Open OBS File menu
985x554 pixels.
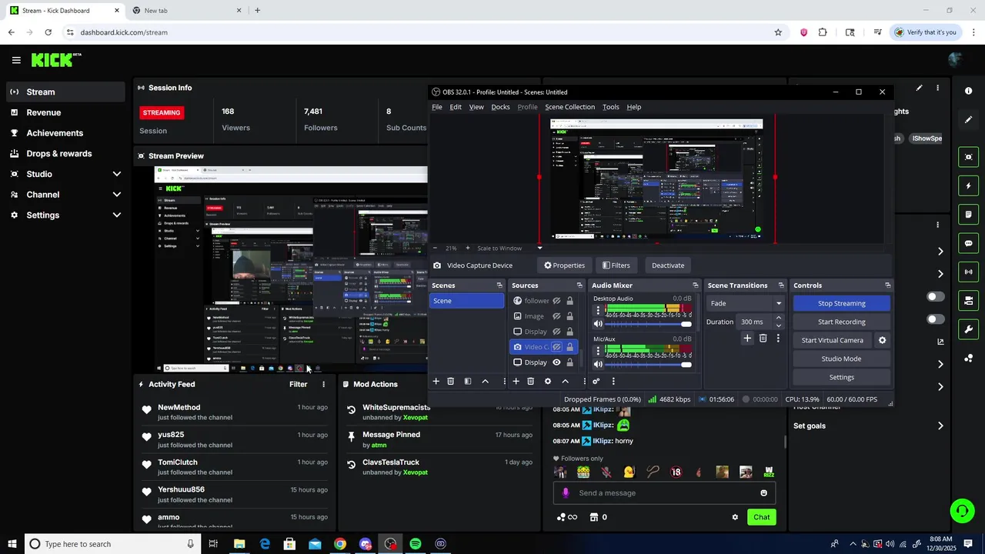pyautogui.click(x=436, y=107)
